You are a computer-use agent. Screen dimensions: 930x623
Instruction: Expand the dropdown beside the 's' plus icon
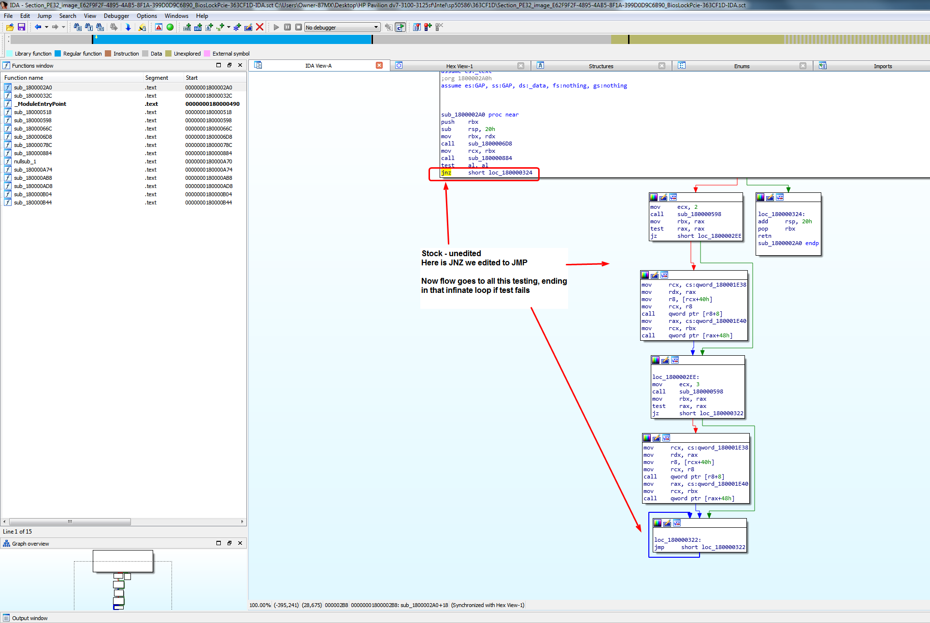coord(229,27)
